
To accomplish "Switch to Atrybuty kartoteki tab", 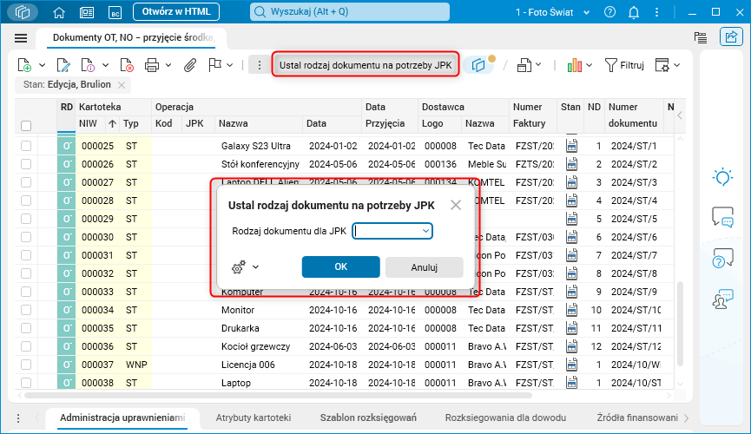I will coord(254,418).
